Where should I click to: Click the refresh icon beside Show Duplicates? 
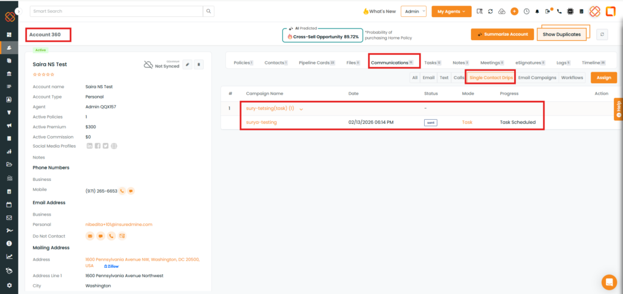(x=602, y=35)
